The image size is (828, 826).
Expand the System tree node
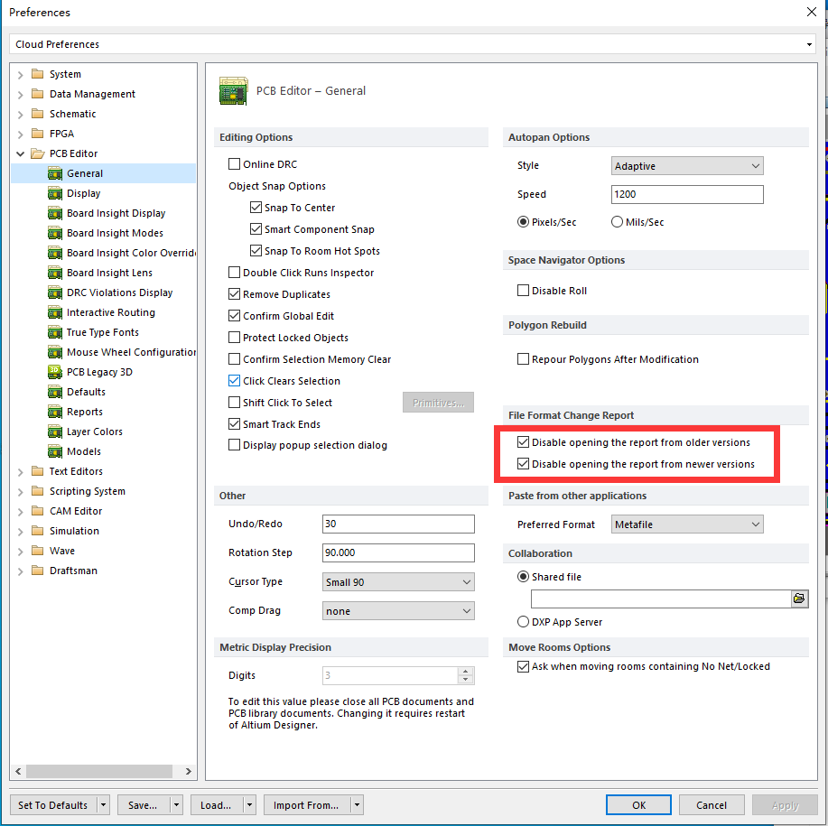pos(20,75)
